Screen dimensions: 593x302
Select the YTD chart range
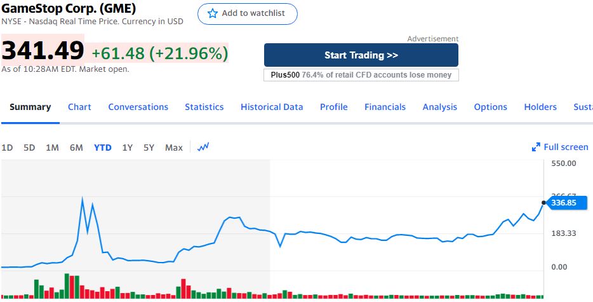[x=102, y=148]
